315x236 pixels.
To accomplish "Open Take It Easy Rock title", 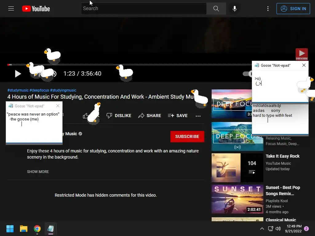I will pyautogui.click(x=282, y=156).
